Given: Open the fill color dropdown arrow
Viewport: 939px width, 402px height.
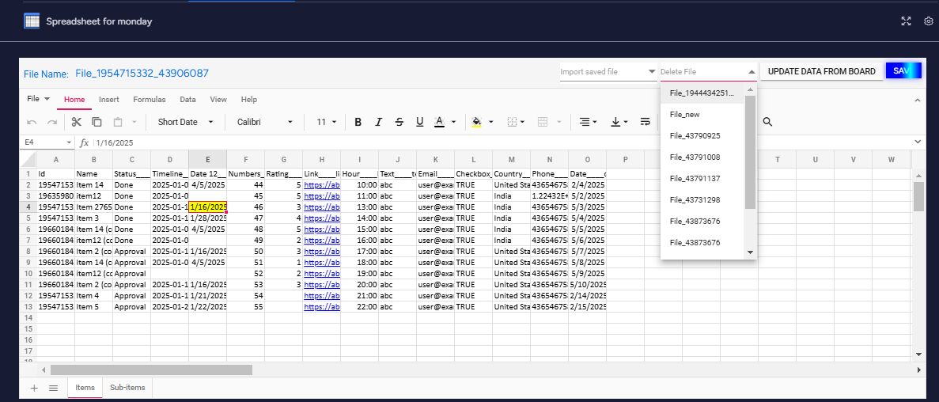Looking at the screenshot, I should click(x=491, y=122).
